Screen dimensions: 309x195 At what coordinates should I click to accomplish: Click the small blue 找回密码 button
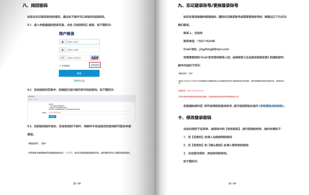52,116
